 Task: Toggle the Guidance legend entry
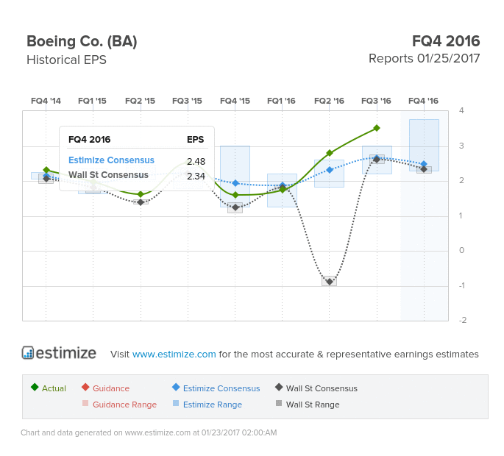coord(105,388)
